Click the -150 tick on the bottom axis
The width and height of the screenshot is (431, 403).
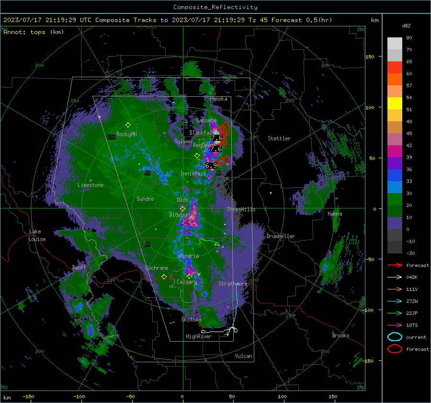(x=28, y=396)
